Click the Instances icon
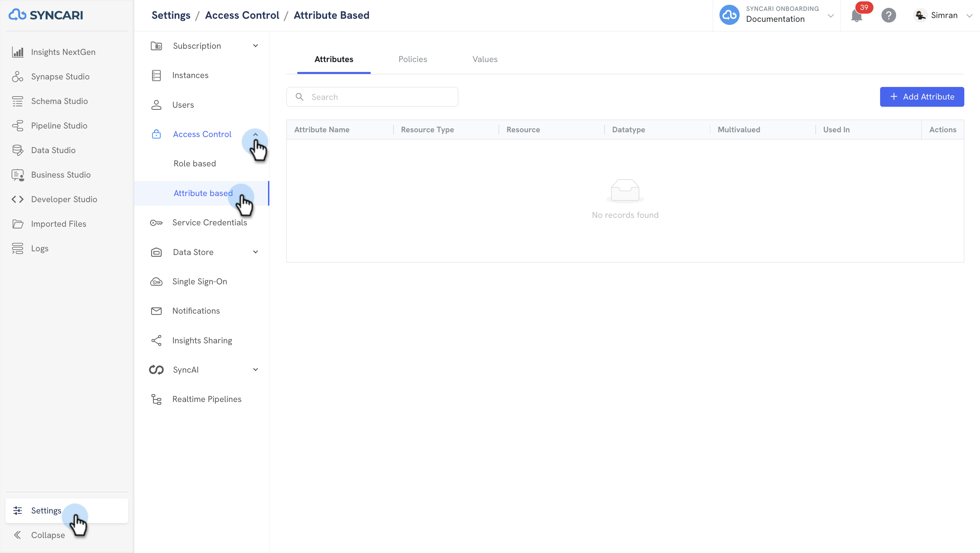Screen dimensions: 980x553 tap(157, 75)
